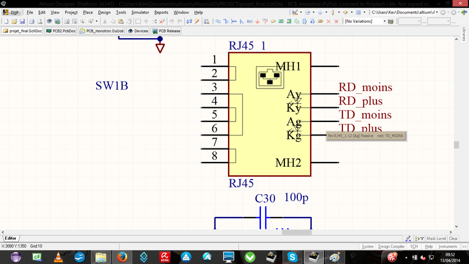Viewport: 469px width, 264px height.
Task: Click the Mask Level button
Action: coord(436,239)
